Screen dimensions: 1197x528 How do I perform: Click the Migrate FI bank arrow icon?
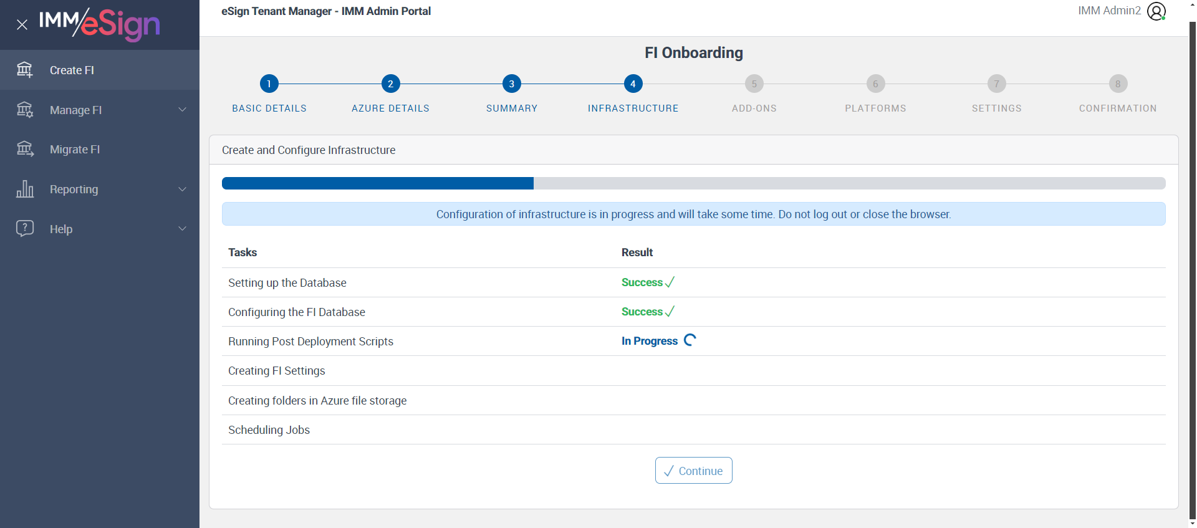[x=25, y=149]
